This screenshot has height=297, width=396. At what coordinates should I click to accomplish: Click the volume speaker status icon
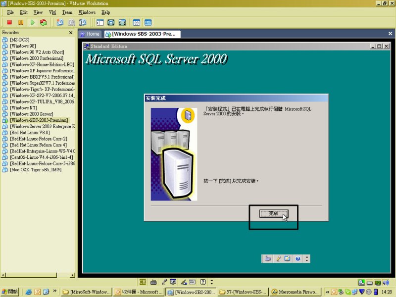[x=386, y=282]
